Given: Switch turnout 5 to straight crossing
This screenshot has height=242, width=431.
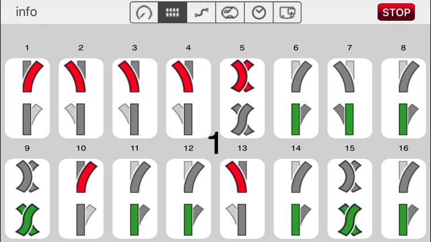Looking at the screenshot, I should [x=243, y=119].
